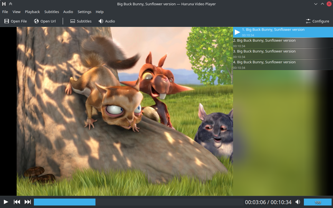The image size is (333, 208).
Task: Open the Subtitles toolbar dropdown
Action: coord(81,21)
